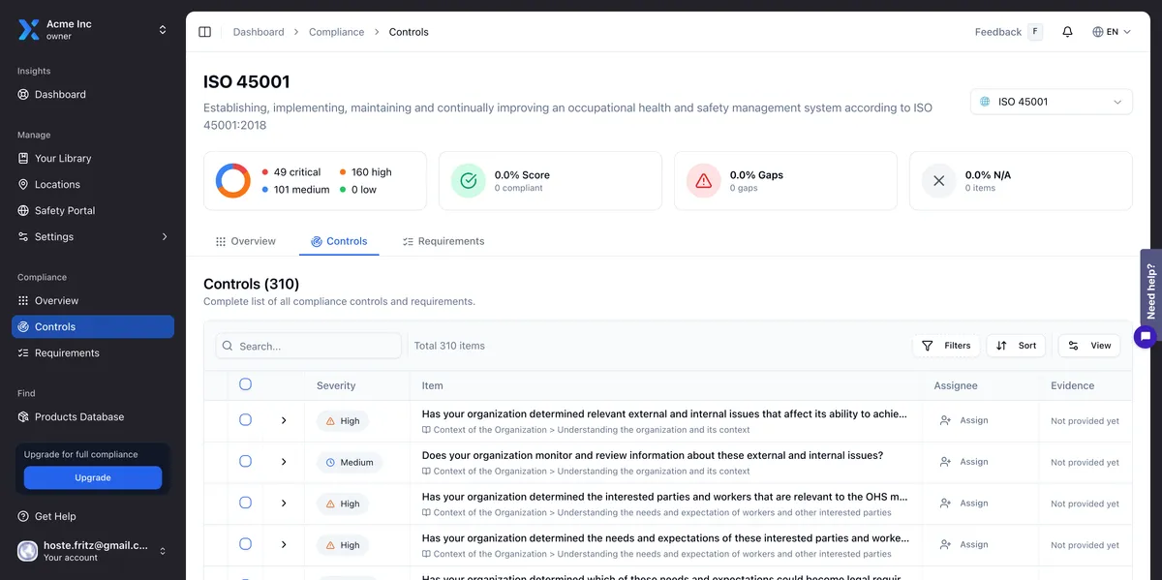
Task: Click the N/A cross icon
Action: coord(938,181)
